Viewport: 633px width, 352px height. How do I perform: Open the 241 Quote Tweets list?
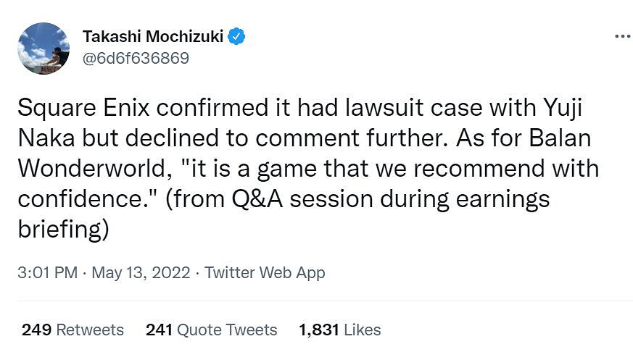(x=211, y=330)
